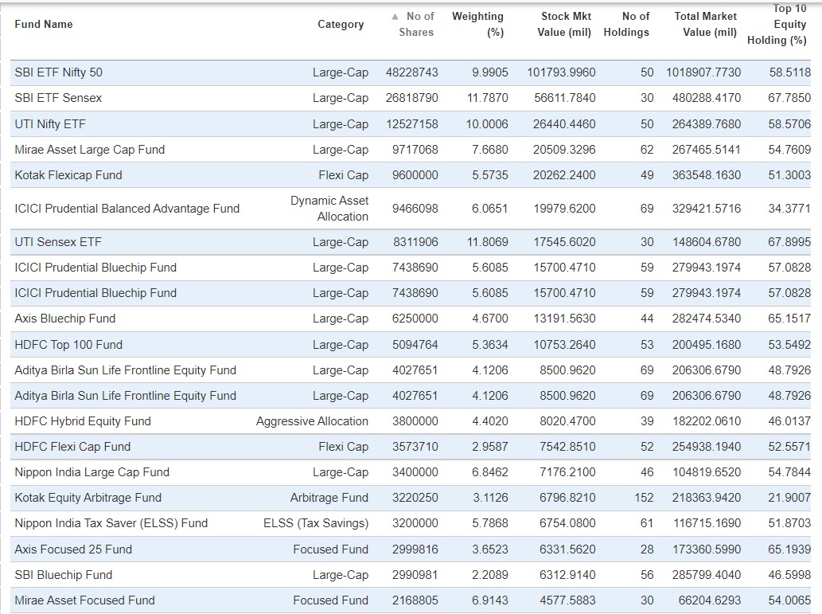The image size is (822, 614).
Task: Open Nippon India Tax Saver (ELSS) Fund
Action: 111,523
